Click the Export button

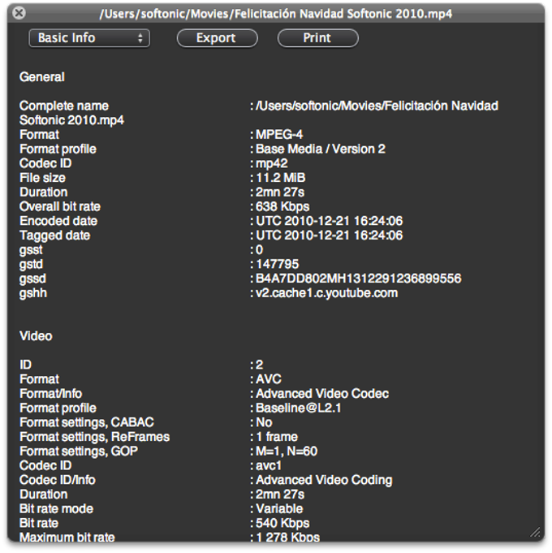pos(217,38)
